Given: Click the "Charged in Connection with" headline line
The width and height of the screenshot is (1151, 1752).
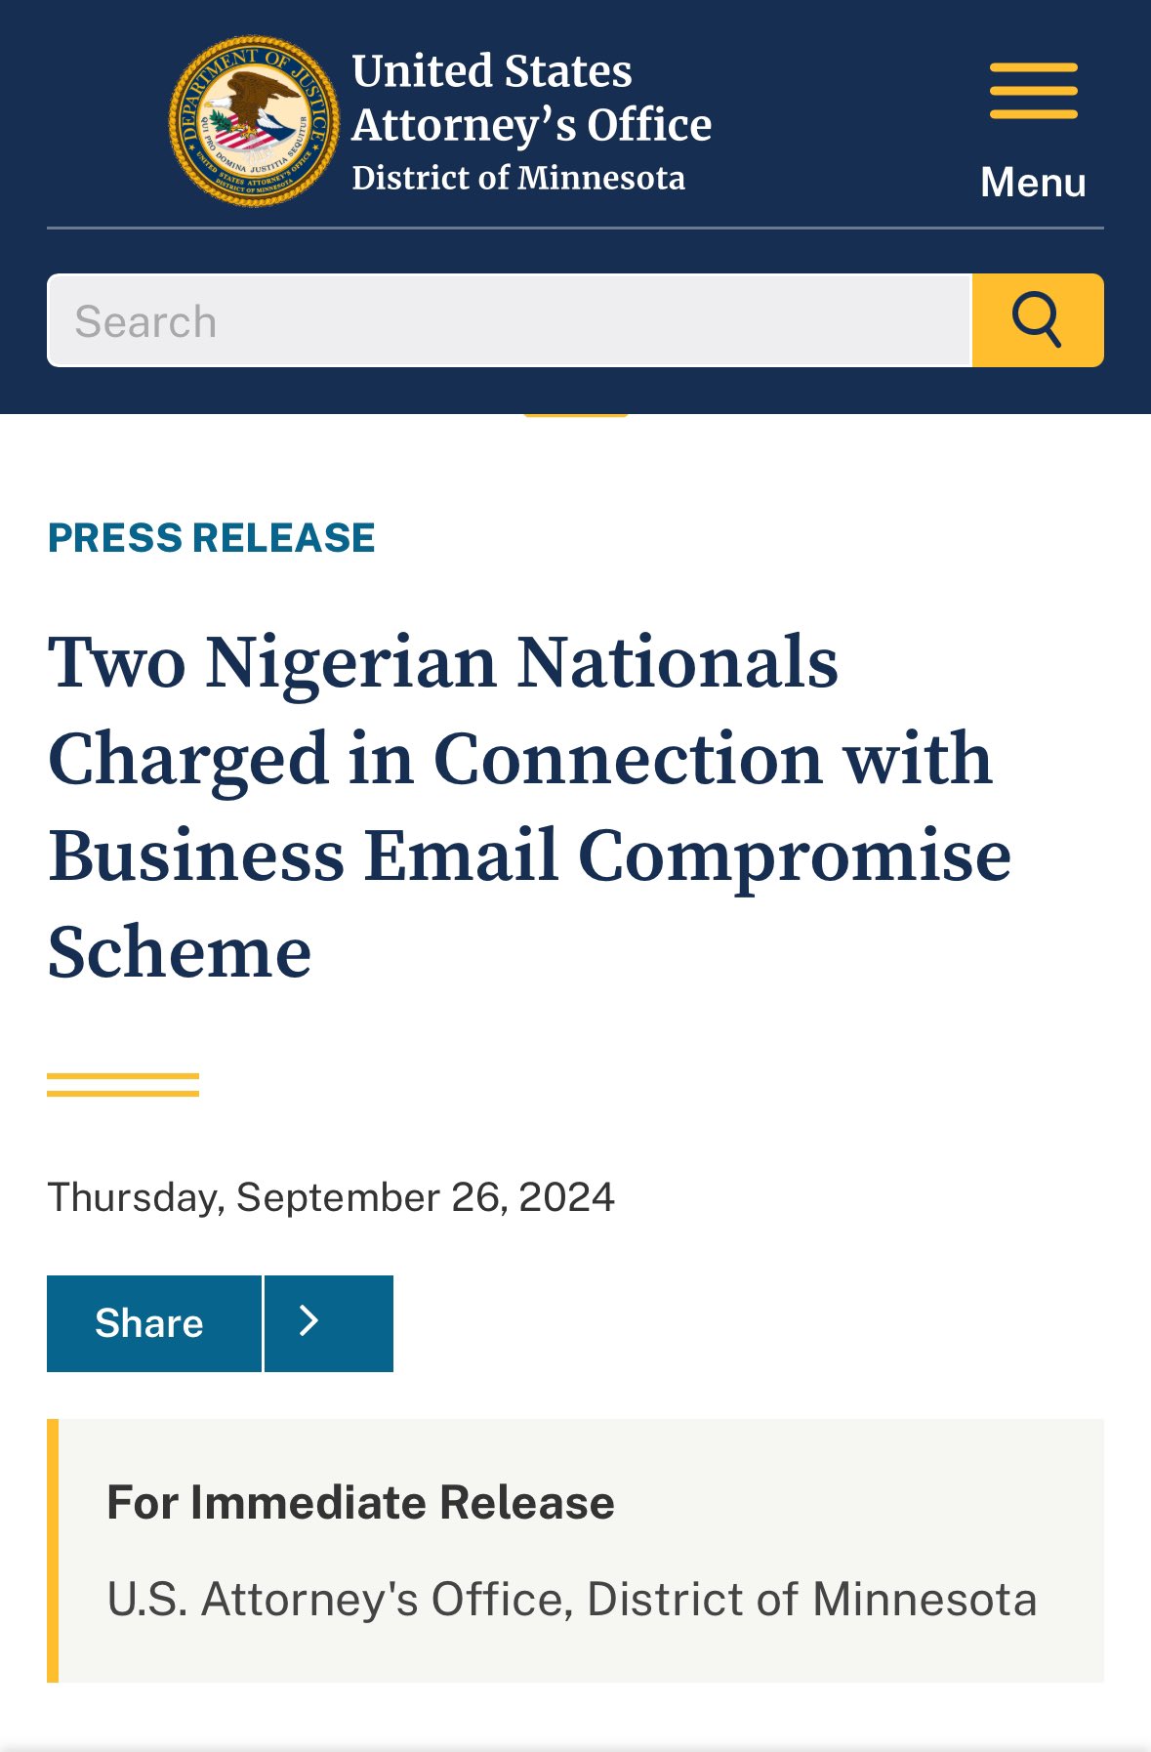Looking at the screenshot, I should click(519, 759).
